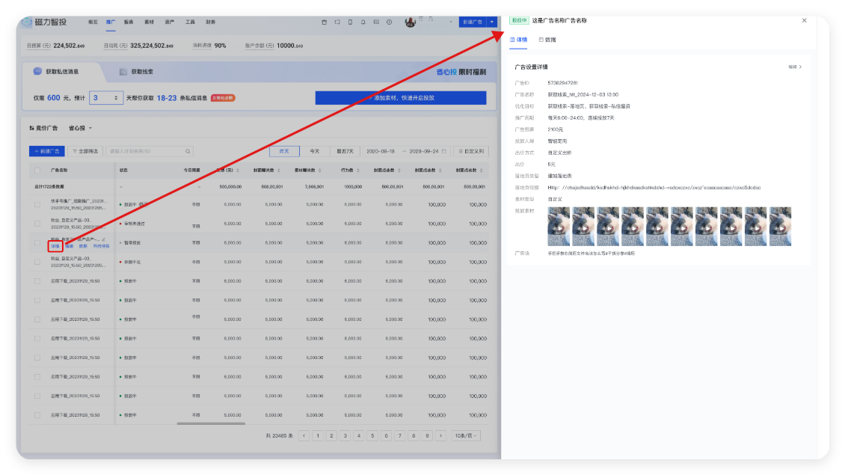Viewport: 845px width, 475px height.
Task: Open dropdown arrow beside 新建广告 top button
Action: coord(491,22)
